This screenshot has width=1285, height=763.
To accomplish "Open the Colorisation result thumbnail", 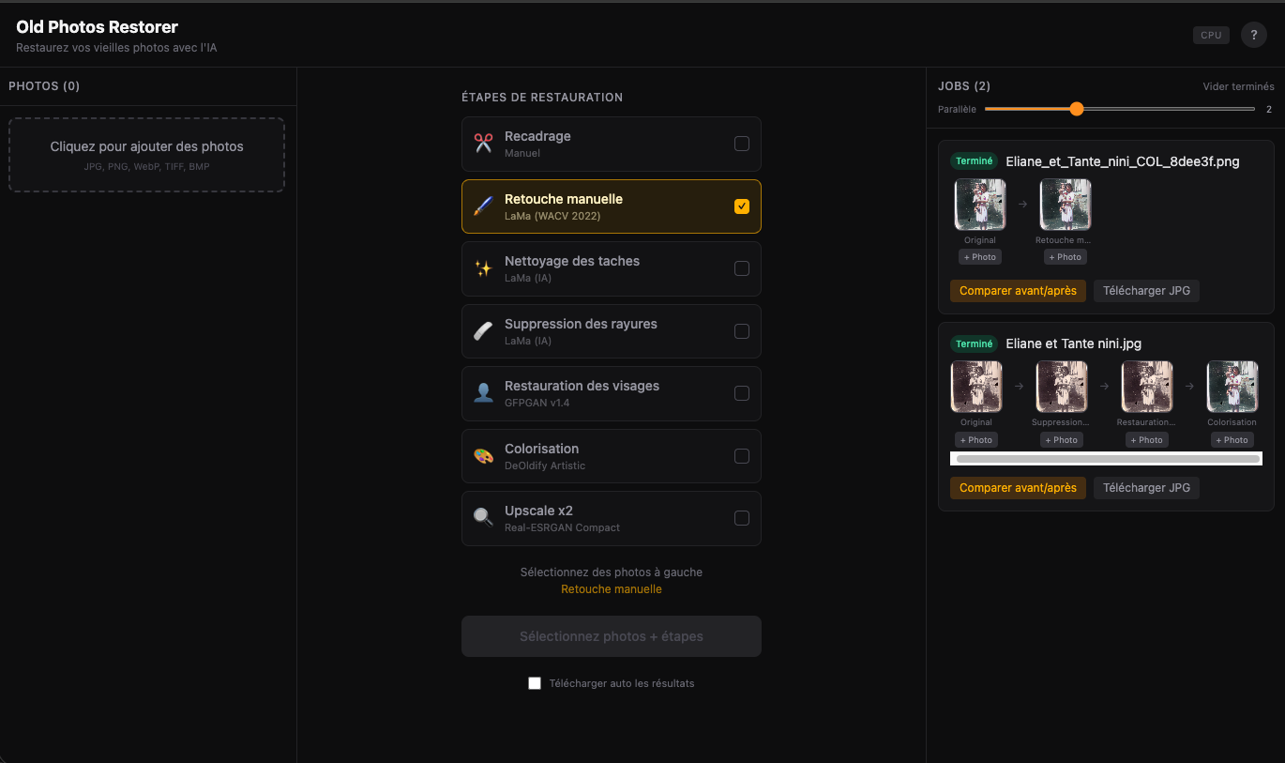I will pos(1232,387).
